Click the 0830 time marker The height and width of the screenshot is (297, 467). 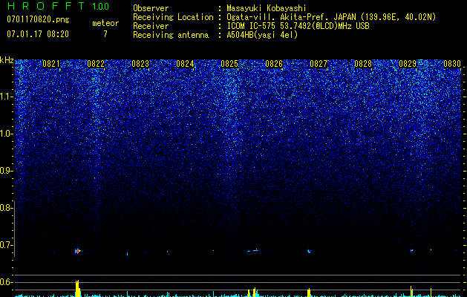[452, 64]
